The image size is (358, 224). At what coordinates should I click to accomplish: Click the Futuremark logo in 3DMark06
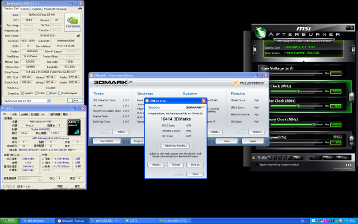click(248, 83)
